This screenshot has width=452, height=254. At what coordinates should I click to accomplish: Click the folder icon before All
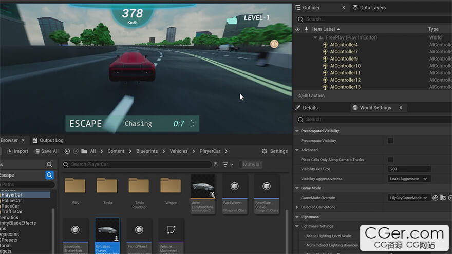(84, 151)
